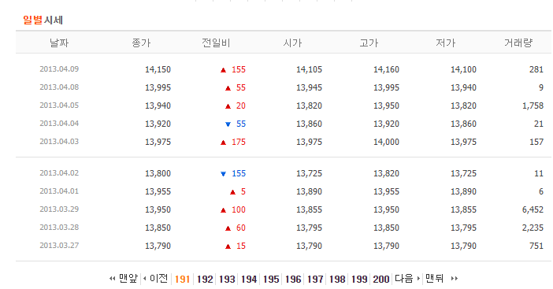
Task: Click low price 14,100
Action: [x=463, y=69]
